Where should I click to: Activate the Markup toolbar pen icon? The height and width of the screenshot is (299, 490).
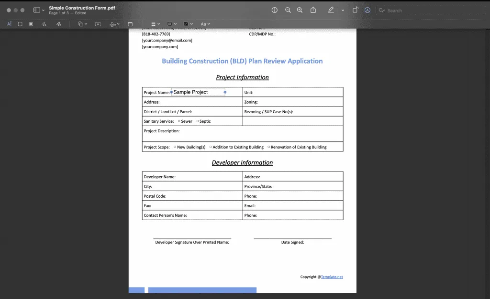point(331,10)
